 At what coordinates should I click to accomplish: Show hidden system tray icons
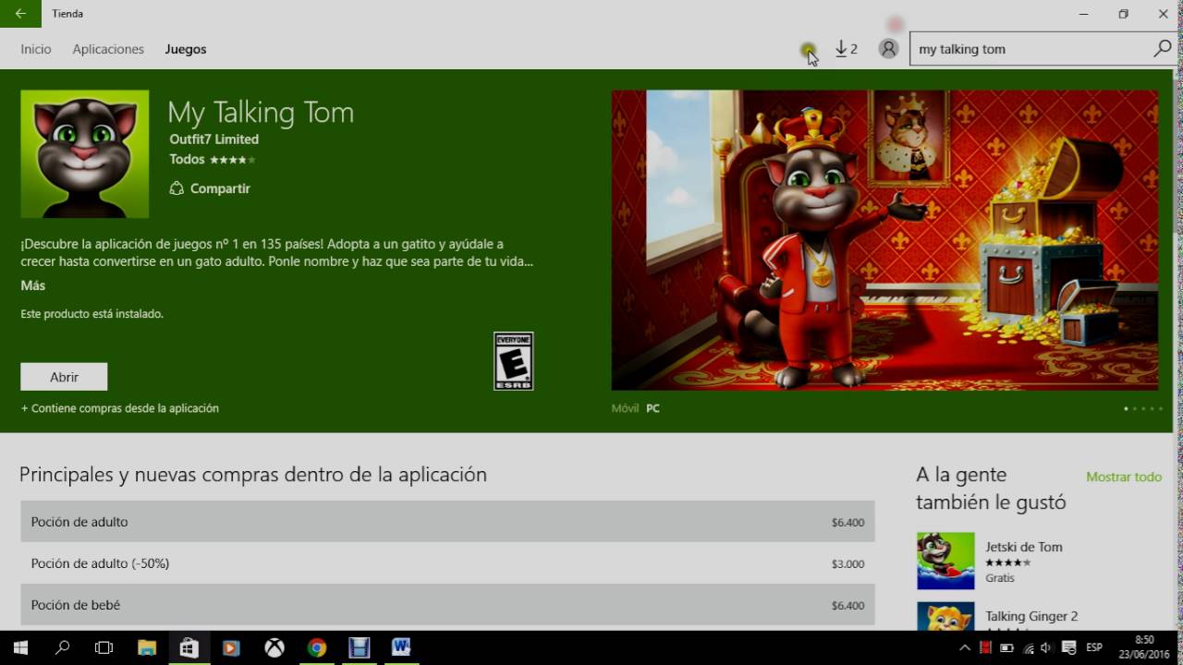point(965,647)
